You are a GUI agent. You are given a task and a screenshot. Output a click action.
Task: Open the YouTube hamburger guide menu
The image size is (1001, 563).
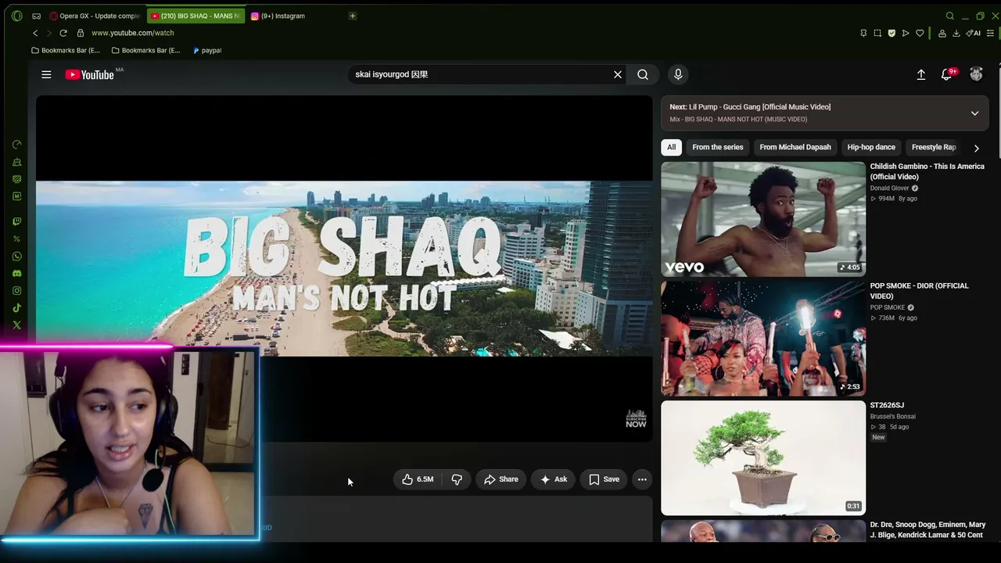(46, 74)
